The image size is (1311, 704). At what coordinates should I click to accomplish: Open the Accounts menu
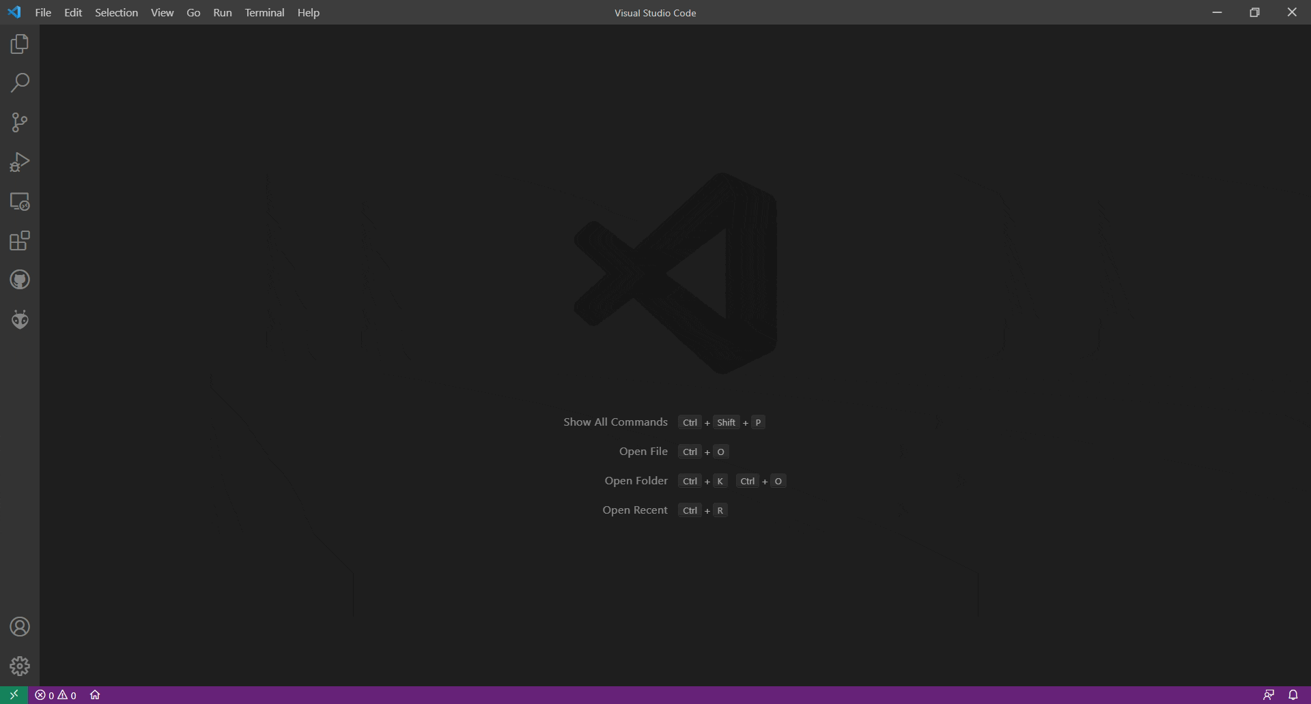pos(20,626)
